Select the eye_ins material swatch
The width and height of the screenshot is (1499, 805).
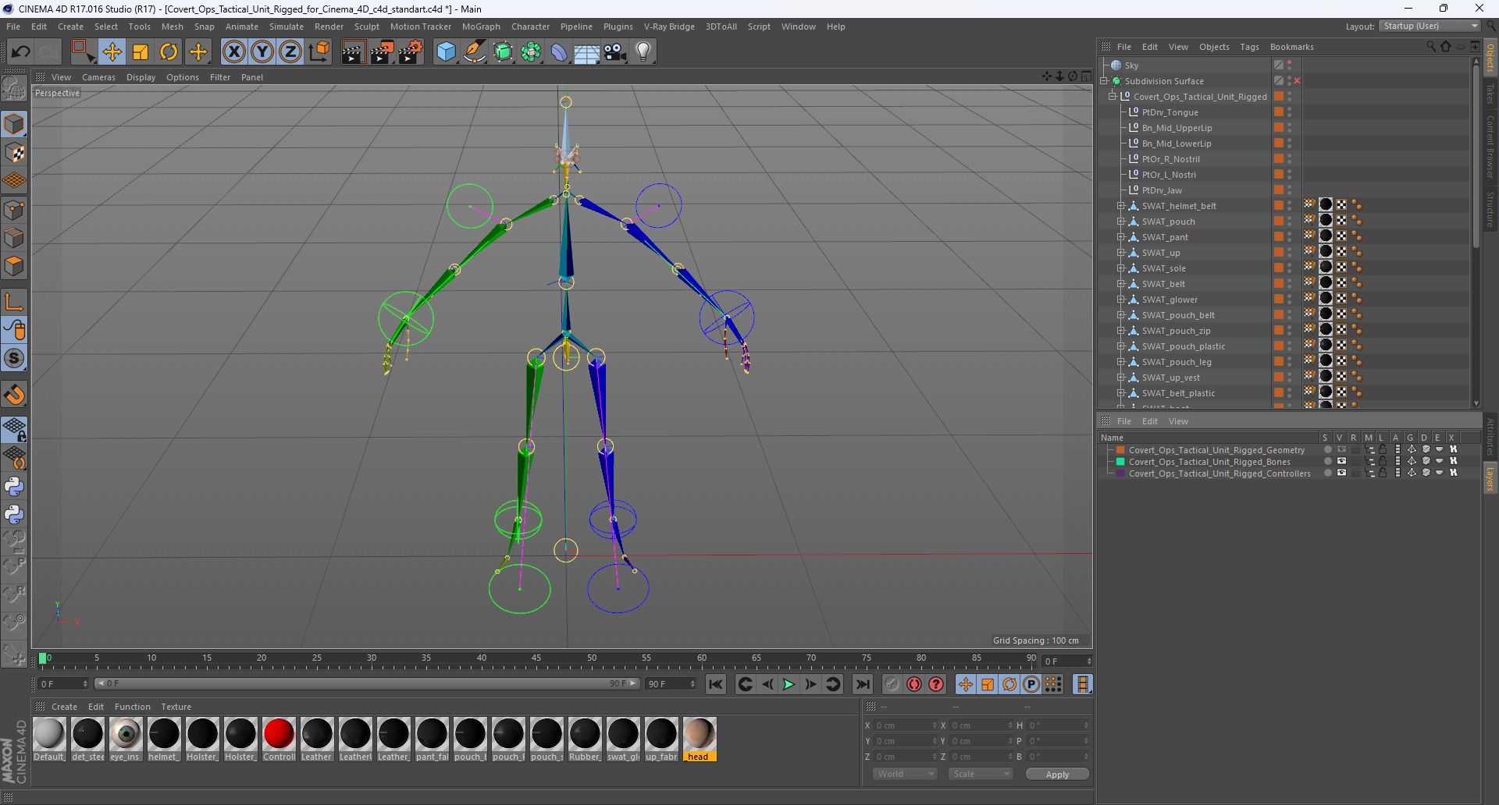pos(126,739)
